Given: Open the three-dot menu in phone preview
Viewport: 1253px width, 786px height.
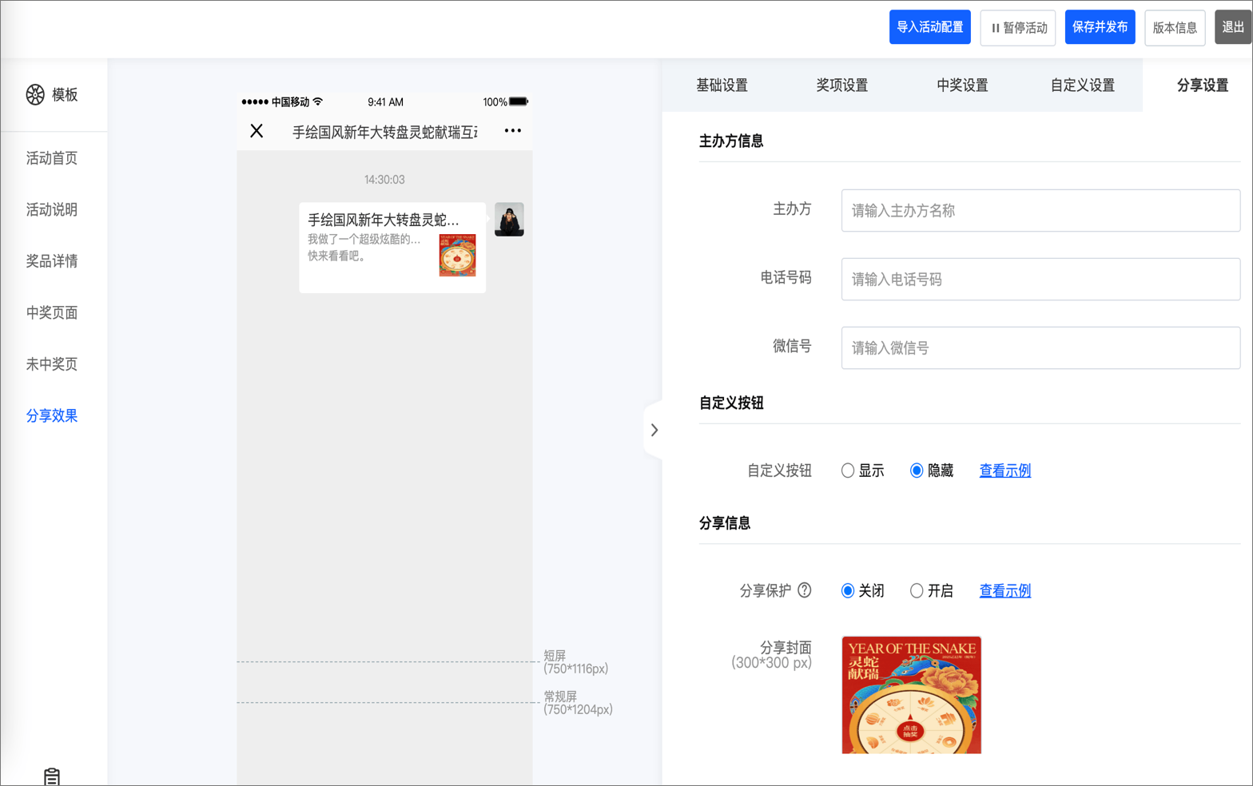Looking at the screenshot, I should 512,131.
